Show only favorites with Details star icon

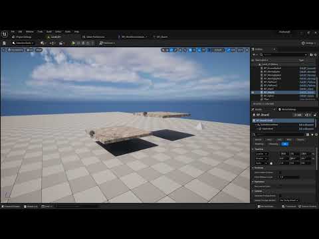pos(312,135)
